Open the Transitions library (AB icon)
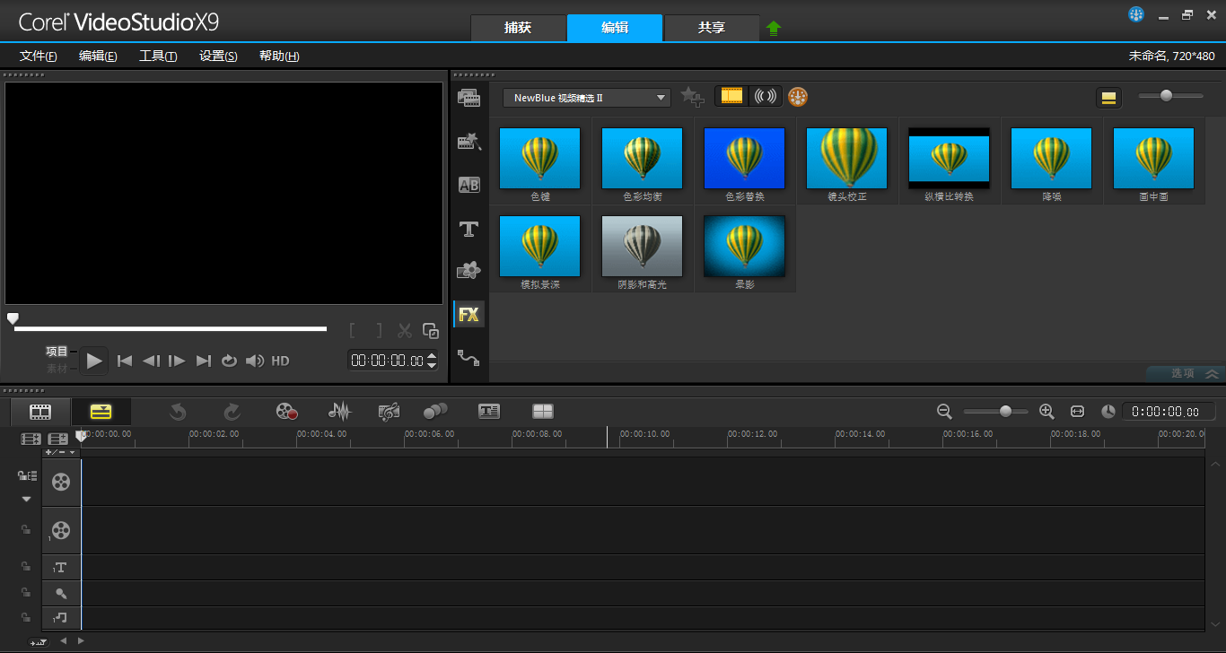Screen dimensions: 1226x653 point(469,185)
